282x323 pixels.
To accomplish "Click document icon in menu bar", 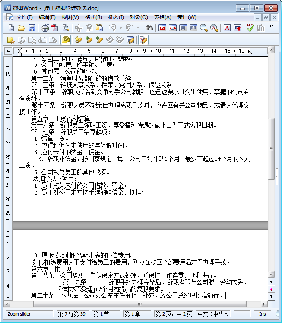I will [x=10, y=17].
